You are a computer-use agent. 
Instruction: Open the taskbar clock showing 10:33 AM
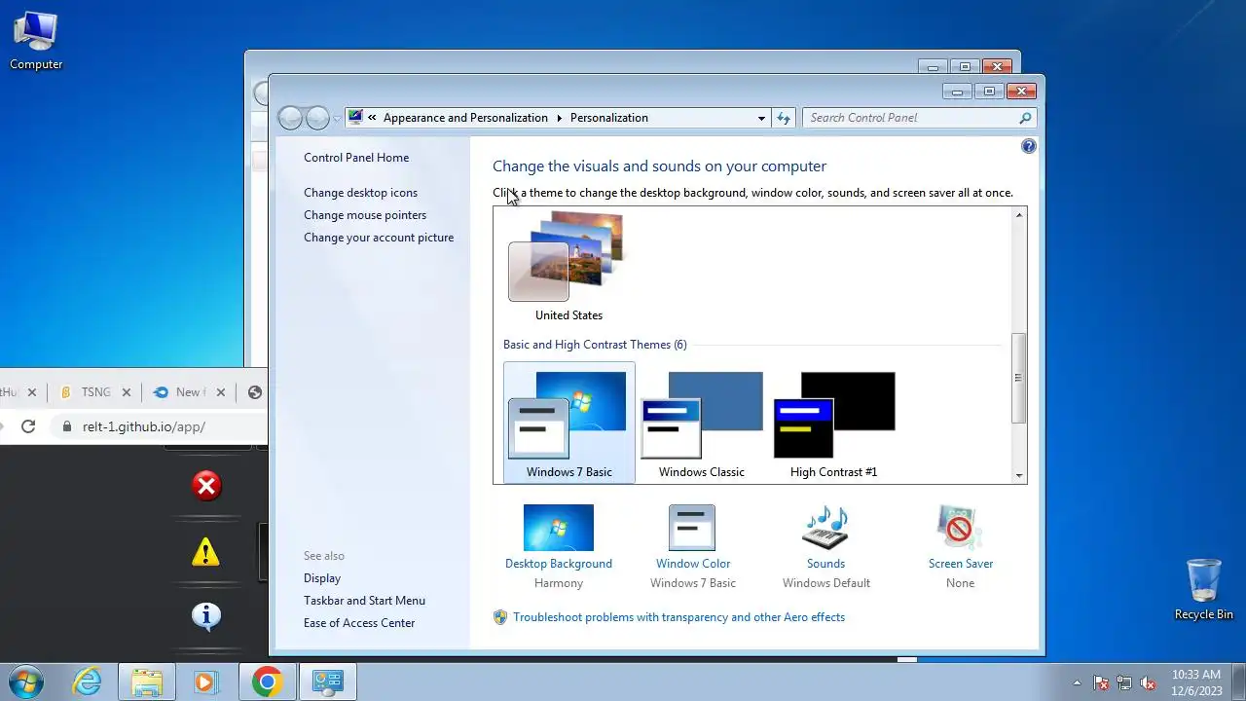coord(1196,682)
